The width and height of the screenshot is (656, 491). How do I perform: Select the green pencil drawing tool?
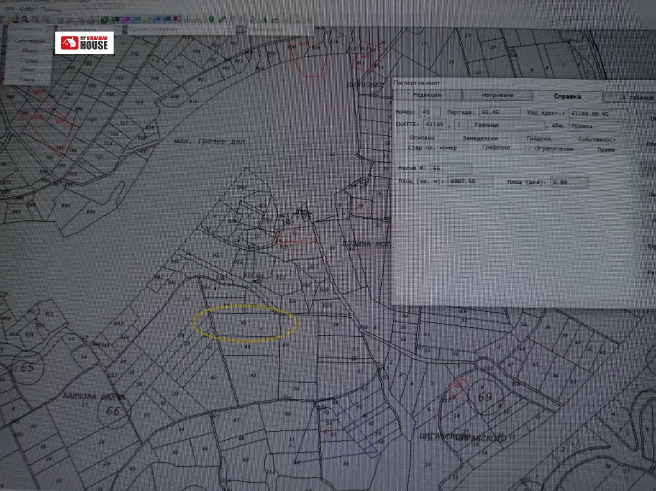pyautogui.click(x=222, y=19)
